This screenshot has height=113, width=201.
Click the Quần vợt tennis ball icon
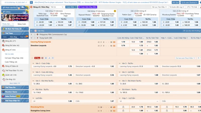[3, 75]
